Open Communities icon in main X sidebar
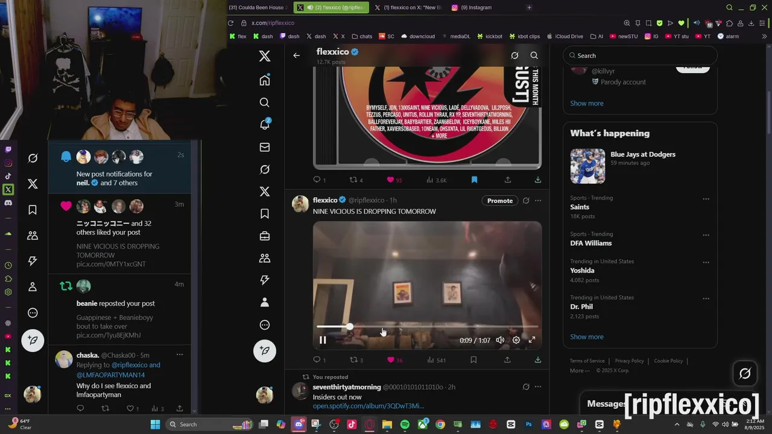The image size is (772, 434). pyautogui.click(x=264, y=258)
